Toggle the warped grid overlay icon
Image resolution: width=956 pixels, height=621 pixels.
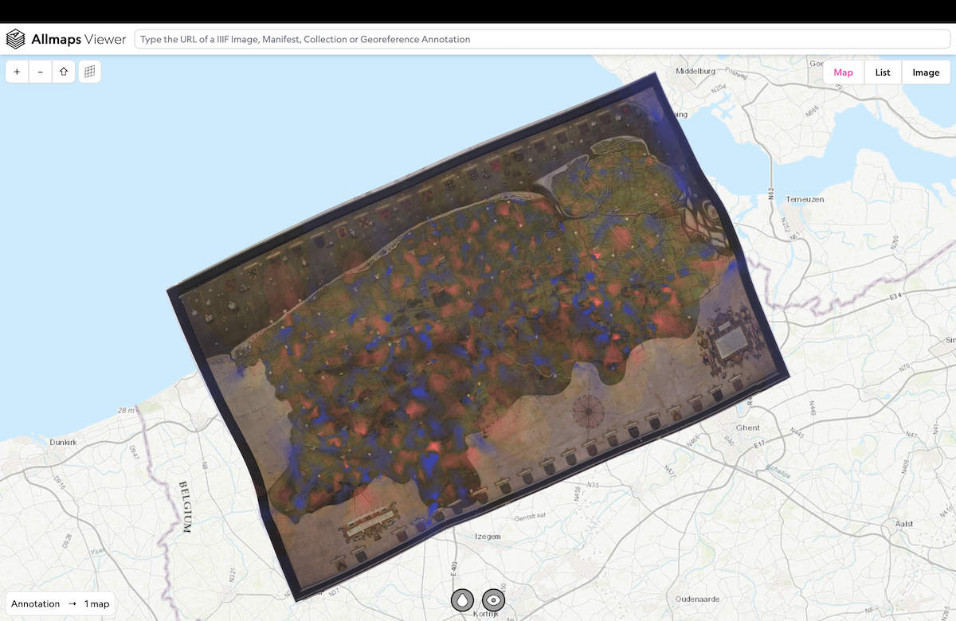click(x=90, y=72)
